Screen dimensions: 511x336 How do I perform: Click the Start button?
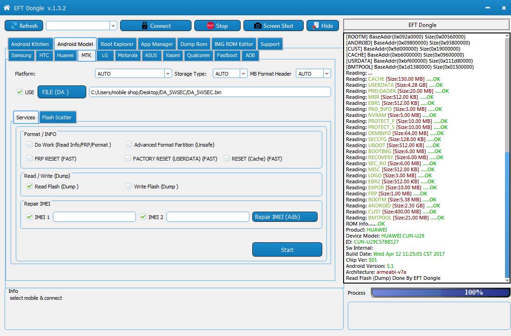coord(287,250)
